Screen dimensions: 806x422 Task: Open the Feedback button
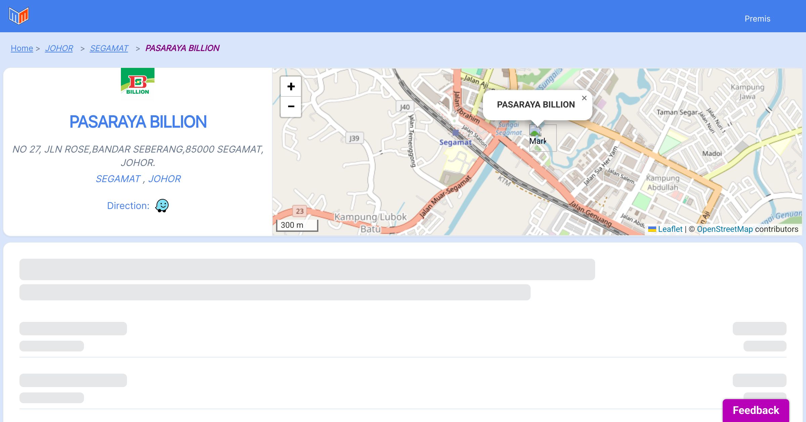[x=756, y=410]
